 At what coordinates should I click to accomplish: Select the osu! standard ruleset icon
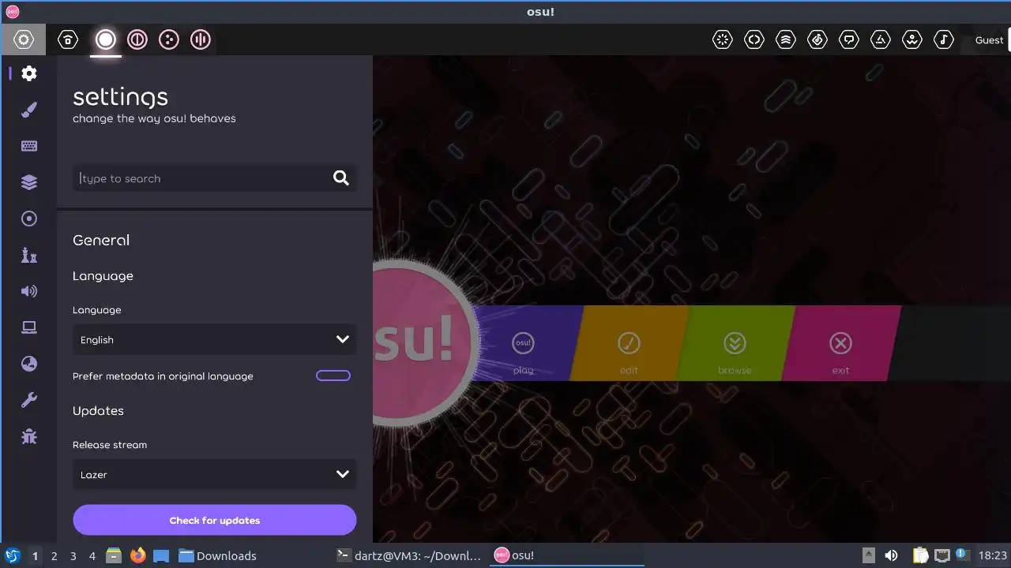[106, 39]
